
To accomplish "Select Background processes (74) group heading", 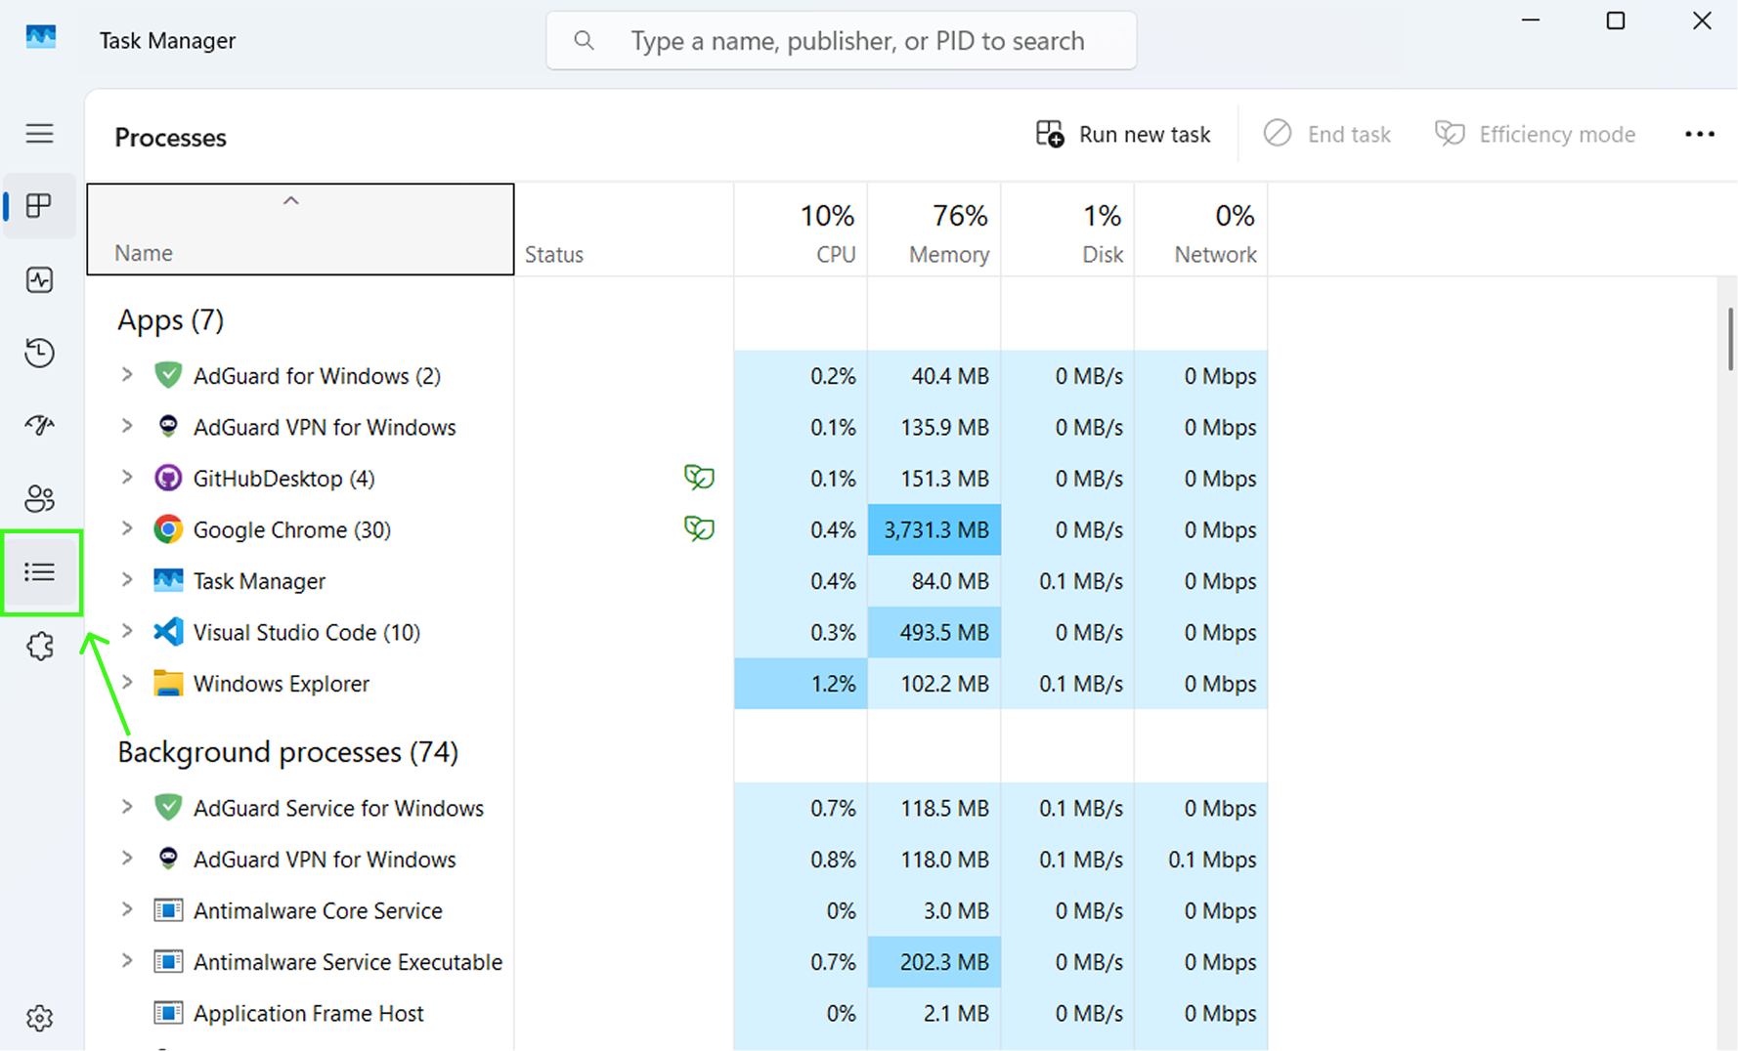I will [x=287, y=751].
